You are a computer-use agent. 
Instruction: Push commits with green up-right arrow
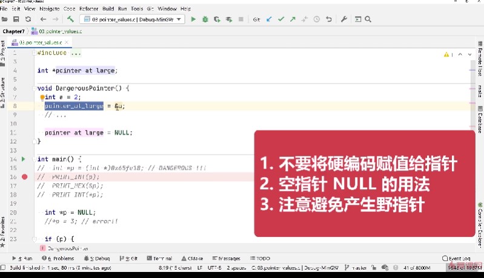(293, 19)
